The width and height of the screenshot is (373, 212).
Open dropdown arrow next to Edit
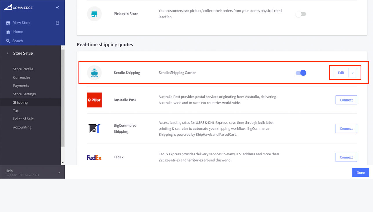click(x=353, y=73)
